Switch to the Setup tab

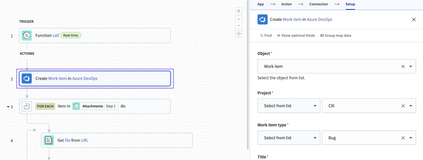(x=350, y=4)
